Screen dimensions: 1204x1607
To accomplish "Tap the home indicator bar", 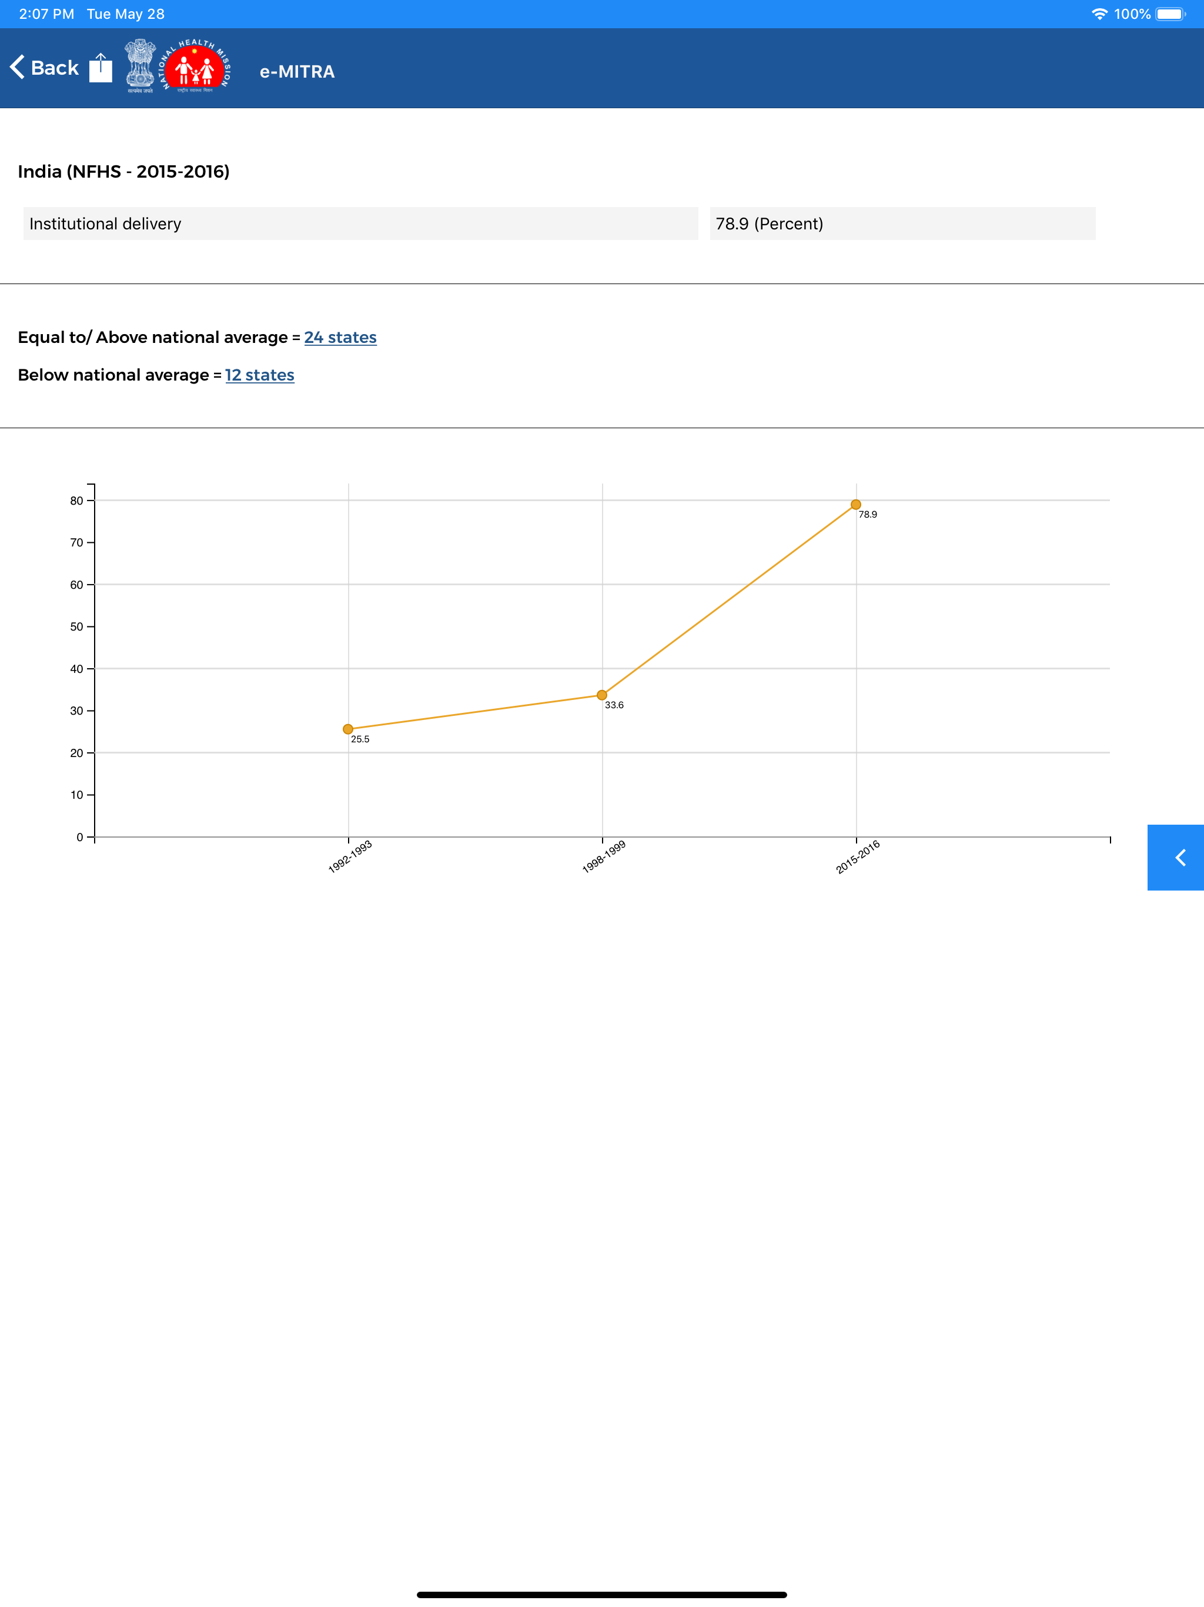I will point(602,1595).
